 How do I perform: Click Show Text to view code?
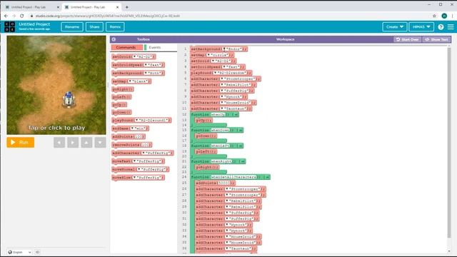(436, 39)
